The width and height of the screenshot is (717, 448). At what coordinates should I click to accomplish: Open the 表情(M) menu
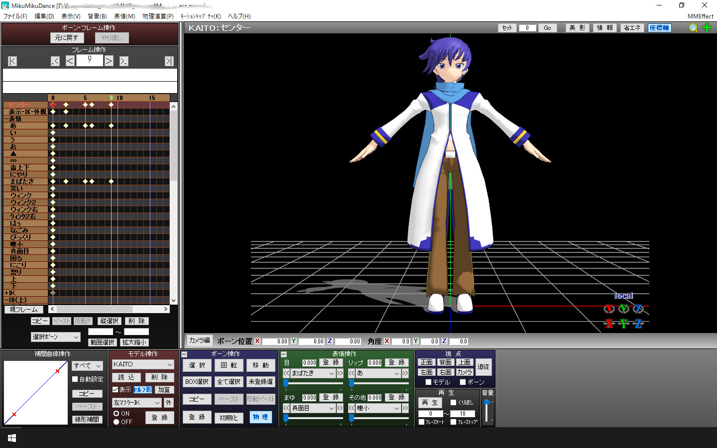click(124, 16)
